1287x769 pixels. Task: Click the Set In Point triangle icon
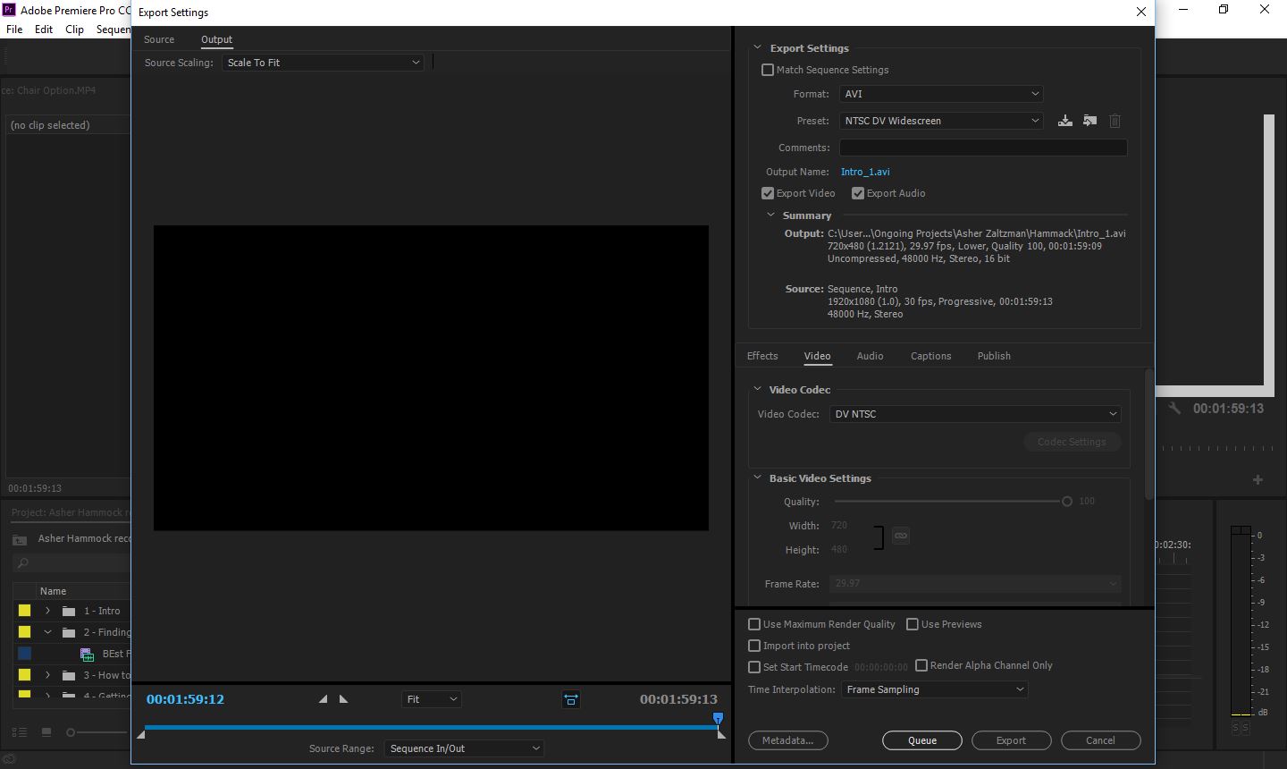coord(323,699)
